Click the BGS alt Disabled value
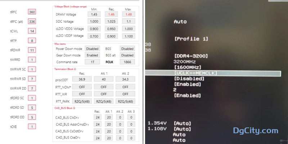 pyautogui.click(x=127, y=55)
